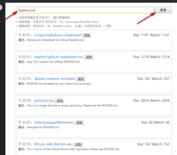
Task: Select text 'Star: 587 Watch: 587'
Action: pos(153,79)
